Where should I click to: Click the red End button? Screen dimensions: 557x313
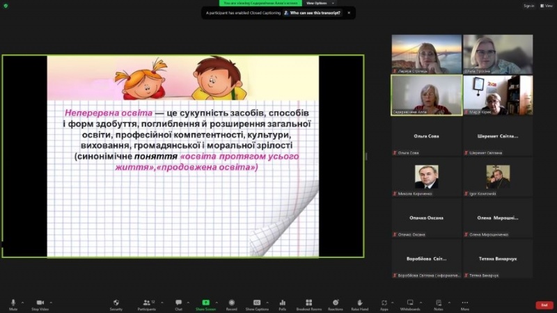[544, 305]
